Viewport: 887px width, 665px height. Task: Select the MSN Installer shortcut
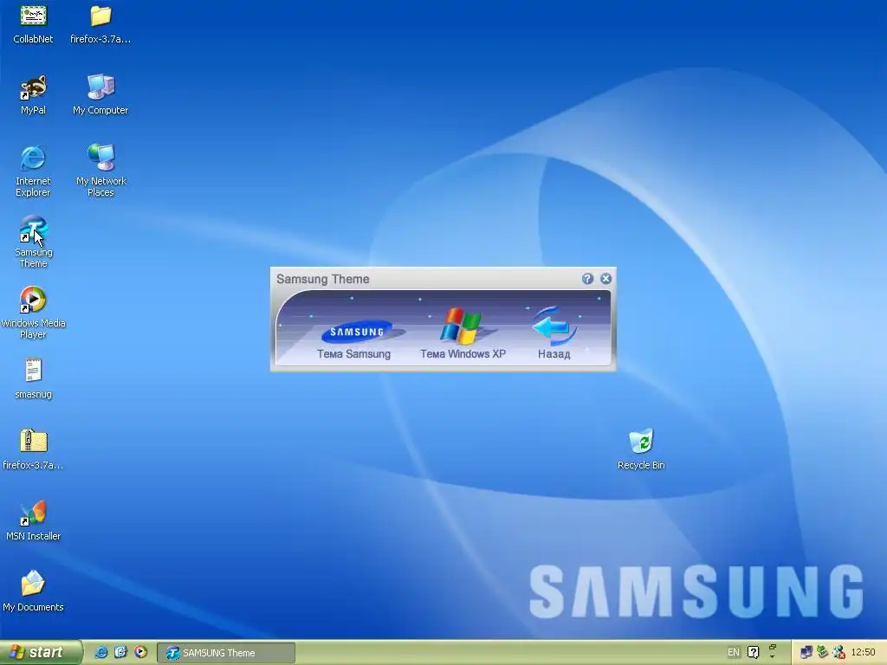coord(33,520)
